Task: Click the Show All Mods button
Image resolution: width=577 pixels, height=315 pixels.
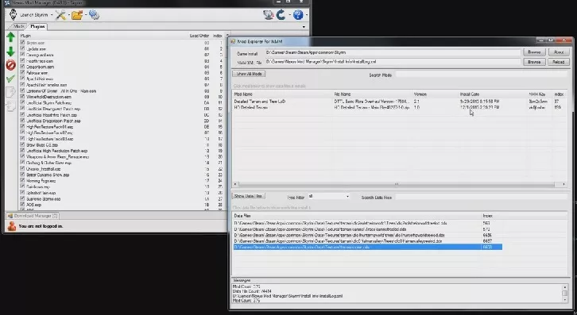Action: (x=249, y=74)
